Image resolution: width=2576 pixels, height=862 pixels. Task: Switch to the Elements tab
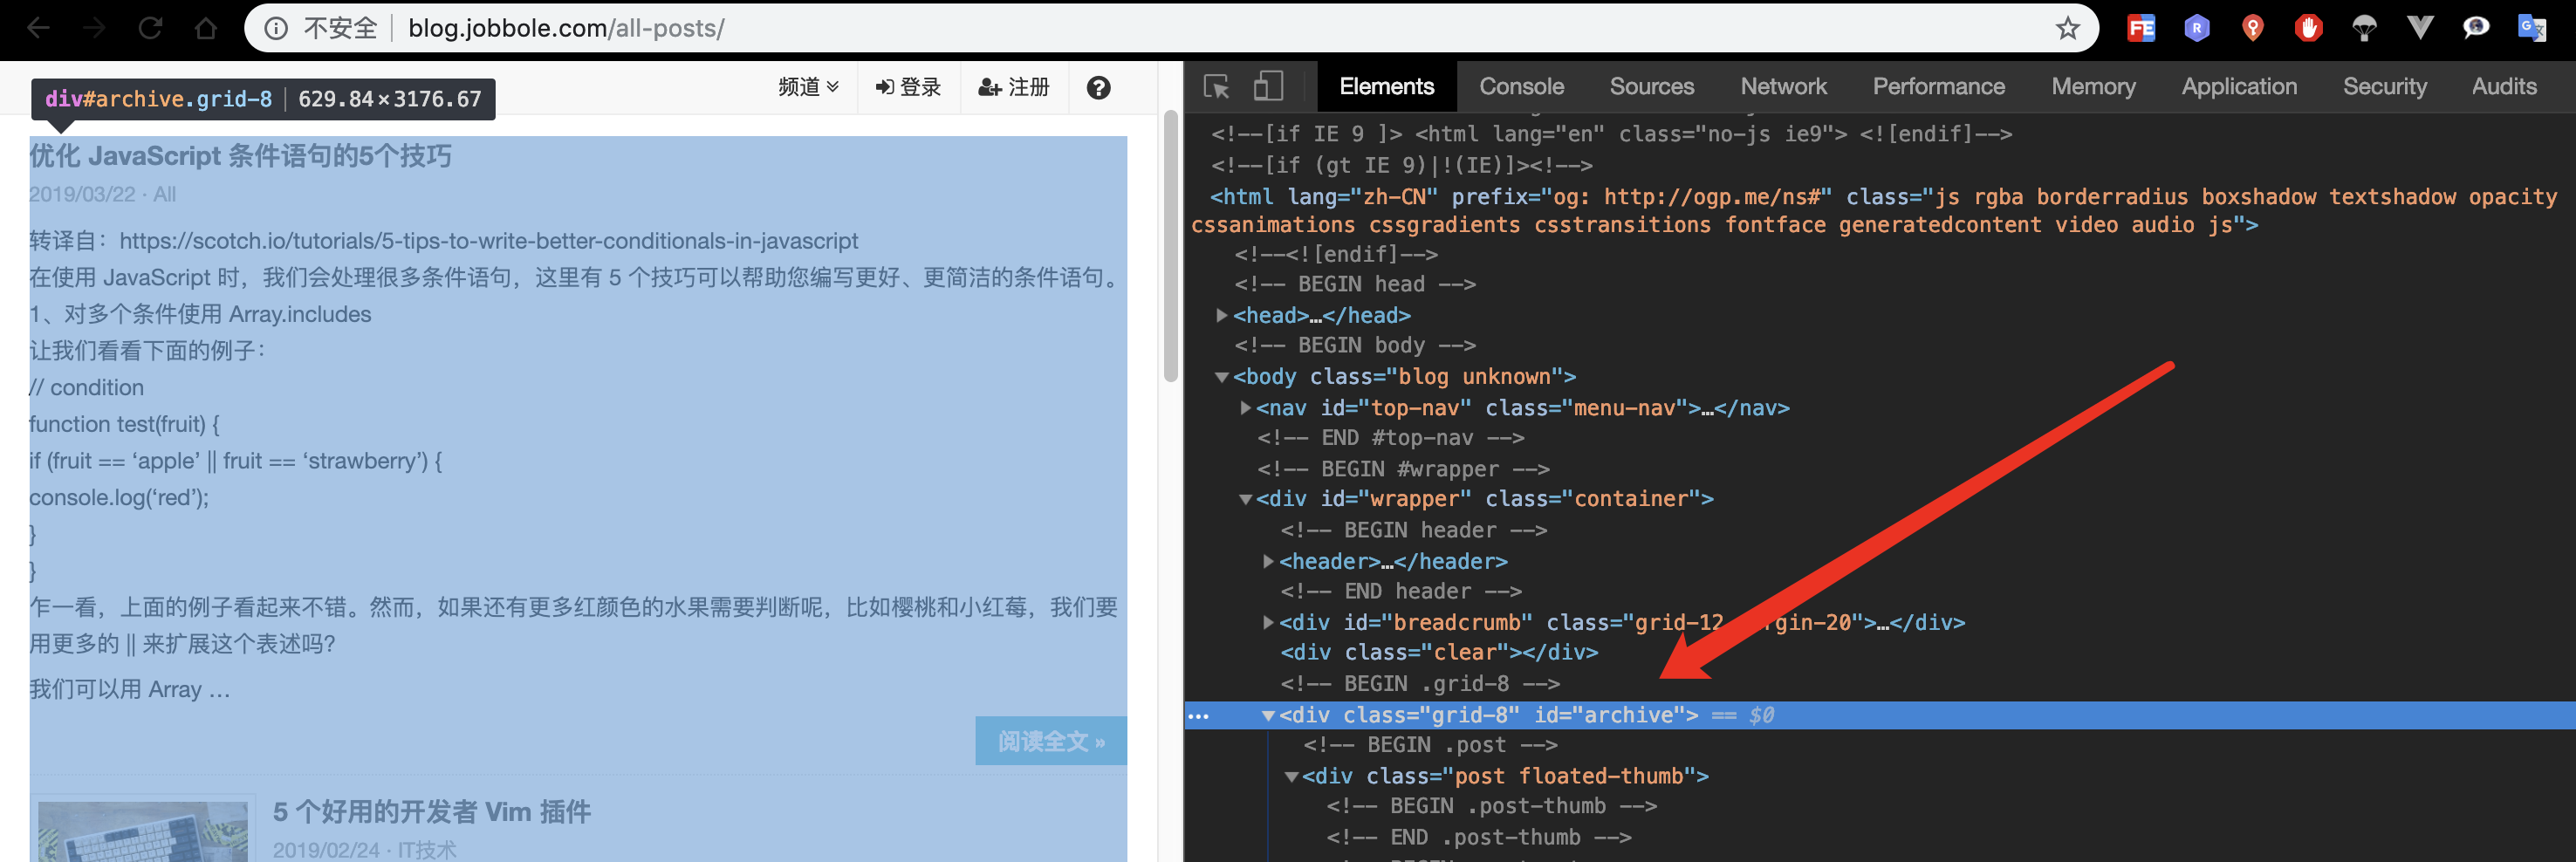tap(1386, 86)
